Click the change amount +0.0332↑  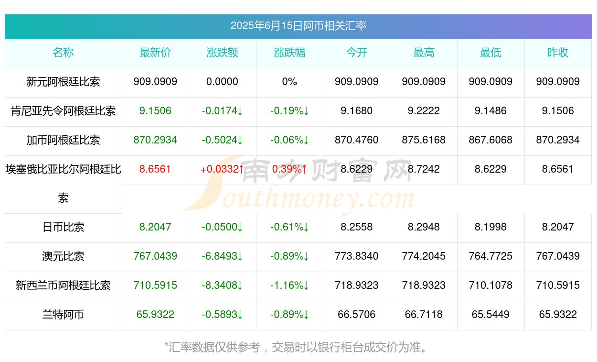click(223, 169)
